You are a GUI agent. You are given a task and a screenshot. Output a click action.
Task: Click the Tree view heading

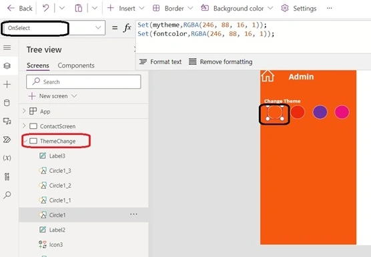44,49
